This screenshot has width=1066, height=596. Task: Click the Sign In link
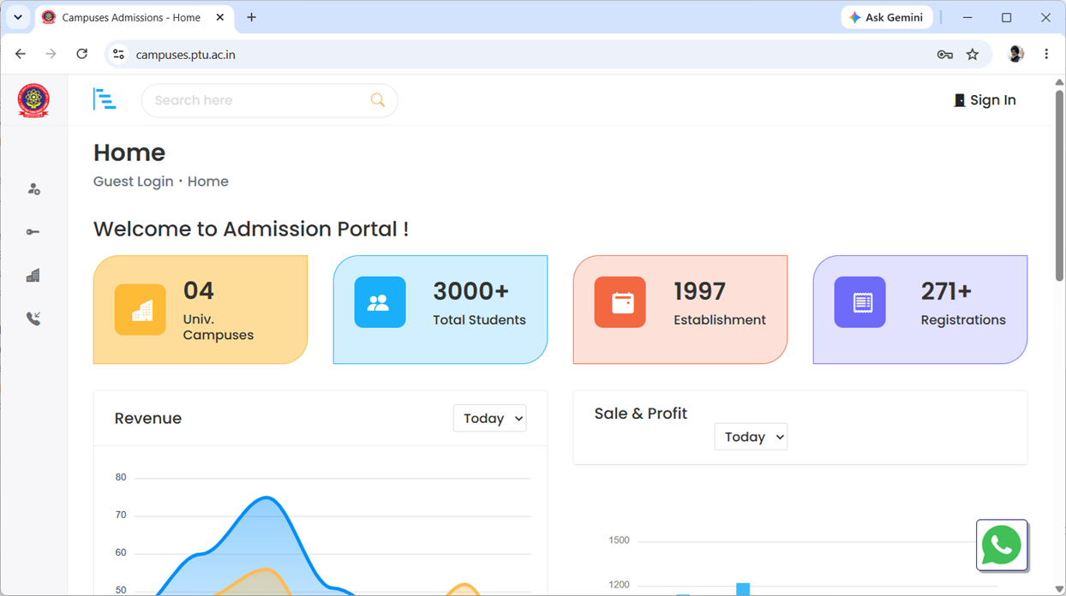click(x=985, y=100)
